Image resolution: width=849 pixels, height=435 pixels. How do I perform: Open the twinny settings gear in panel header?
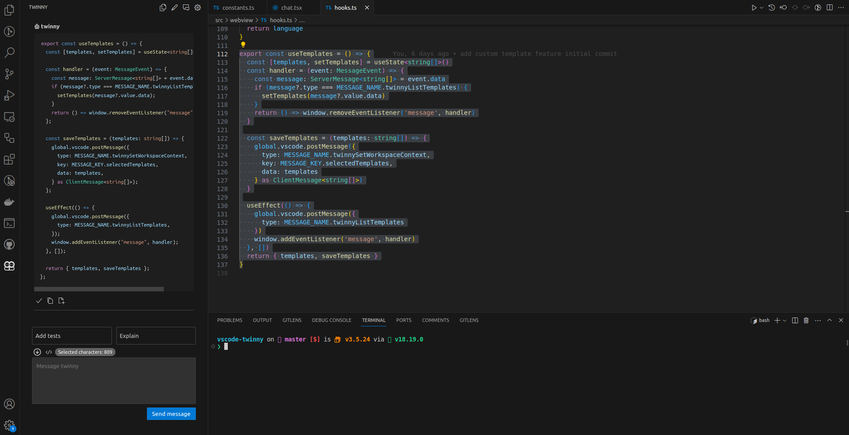(198, 8)
